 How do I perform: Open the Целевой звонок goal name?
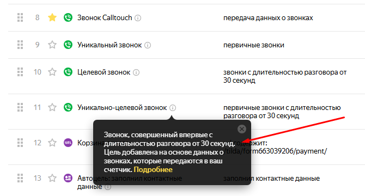104,72
